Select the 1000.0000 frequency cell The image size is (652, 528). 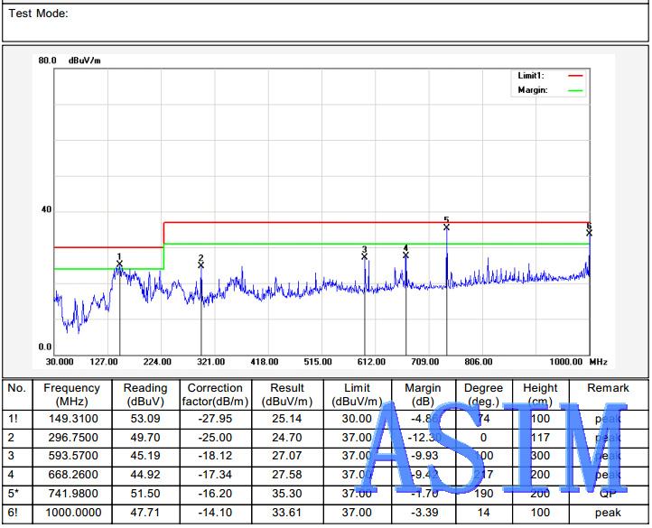[73, 512]
